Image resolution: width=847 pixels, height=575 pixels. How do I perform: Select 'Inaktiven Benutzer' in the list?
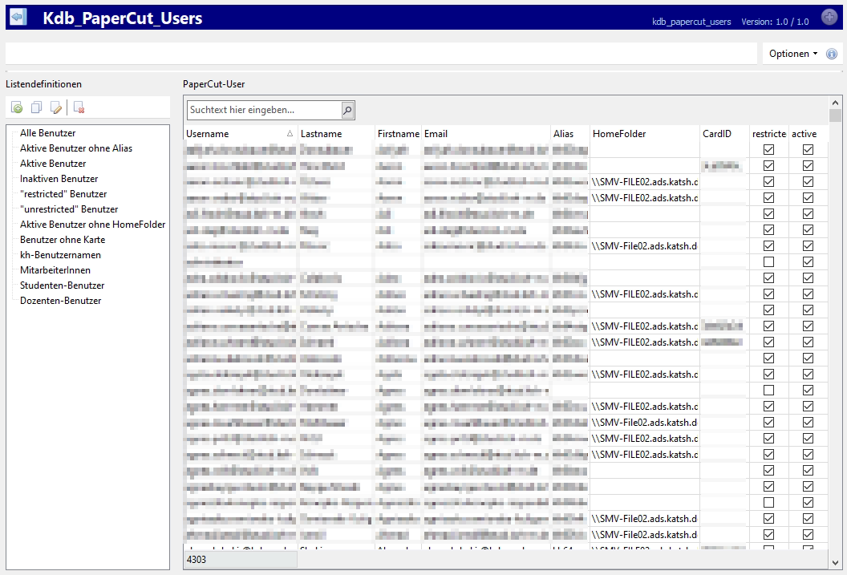pyautogui.click(x=59, y=179)
